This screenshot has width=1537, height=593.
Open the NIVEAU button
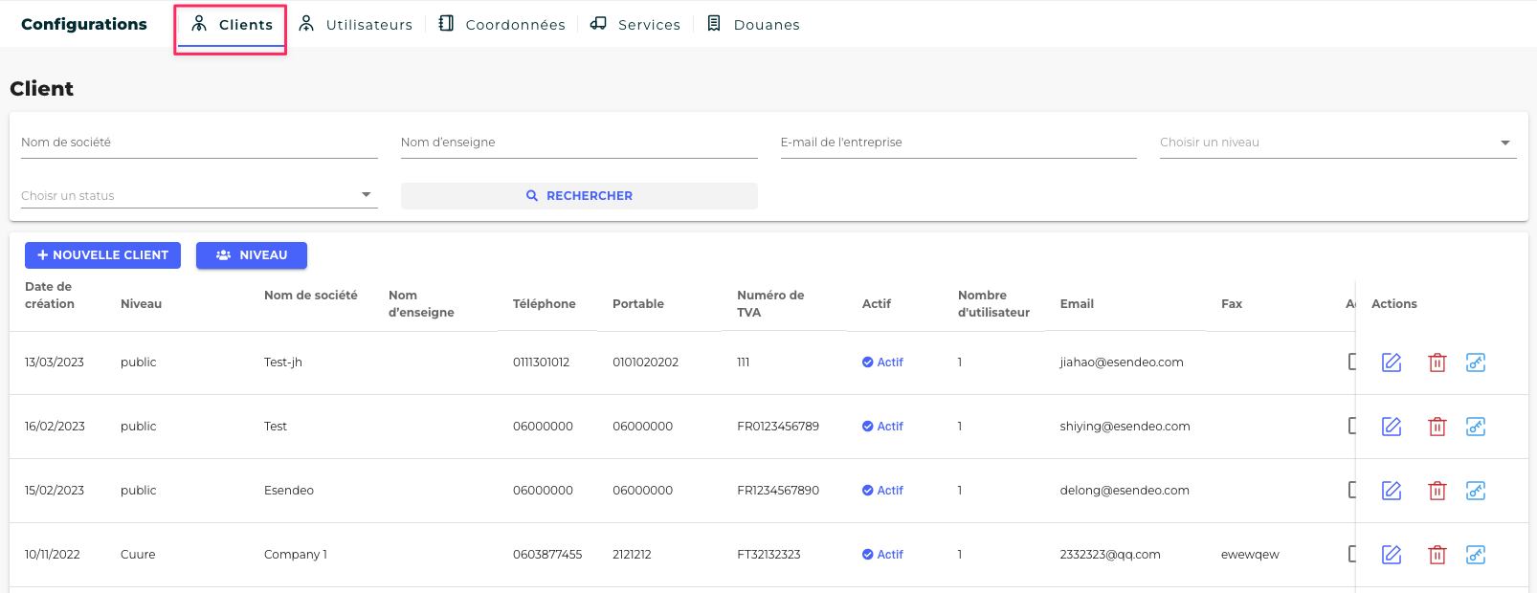pos(252,255)
